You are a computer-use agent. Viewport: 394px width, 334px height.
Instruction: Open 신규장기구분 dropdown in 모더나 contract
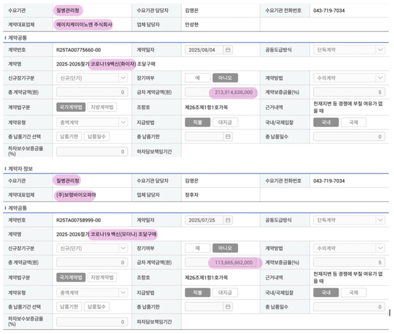[x=92, y=248]
